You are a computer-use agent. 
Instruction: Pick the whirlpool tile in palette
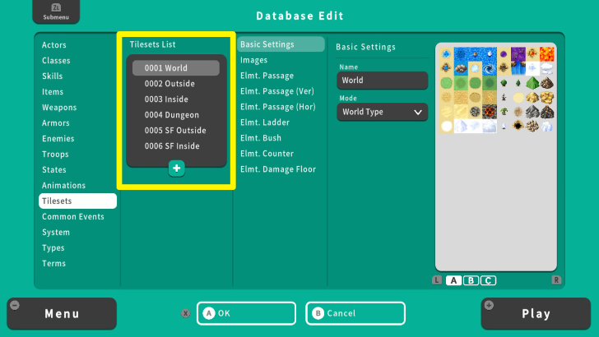pos(490,68)
